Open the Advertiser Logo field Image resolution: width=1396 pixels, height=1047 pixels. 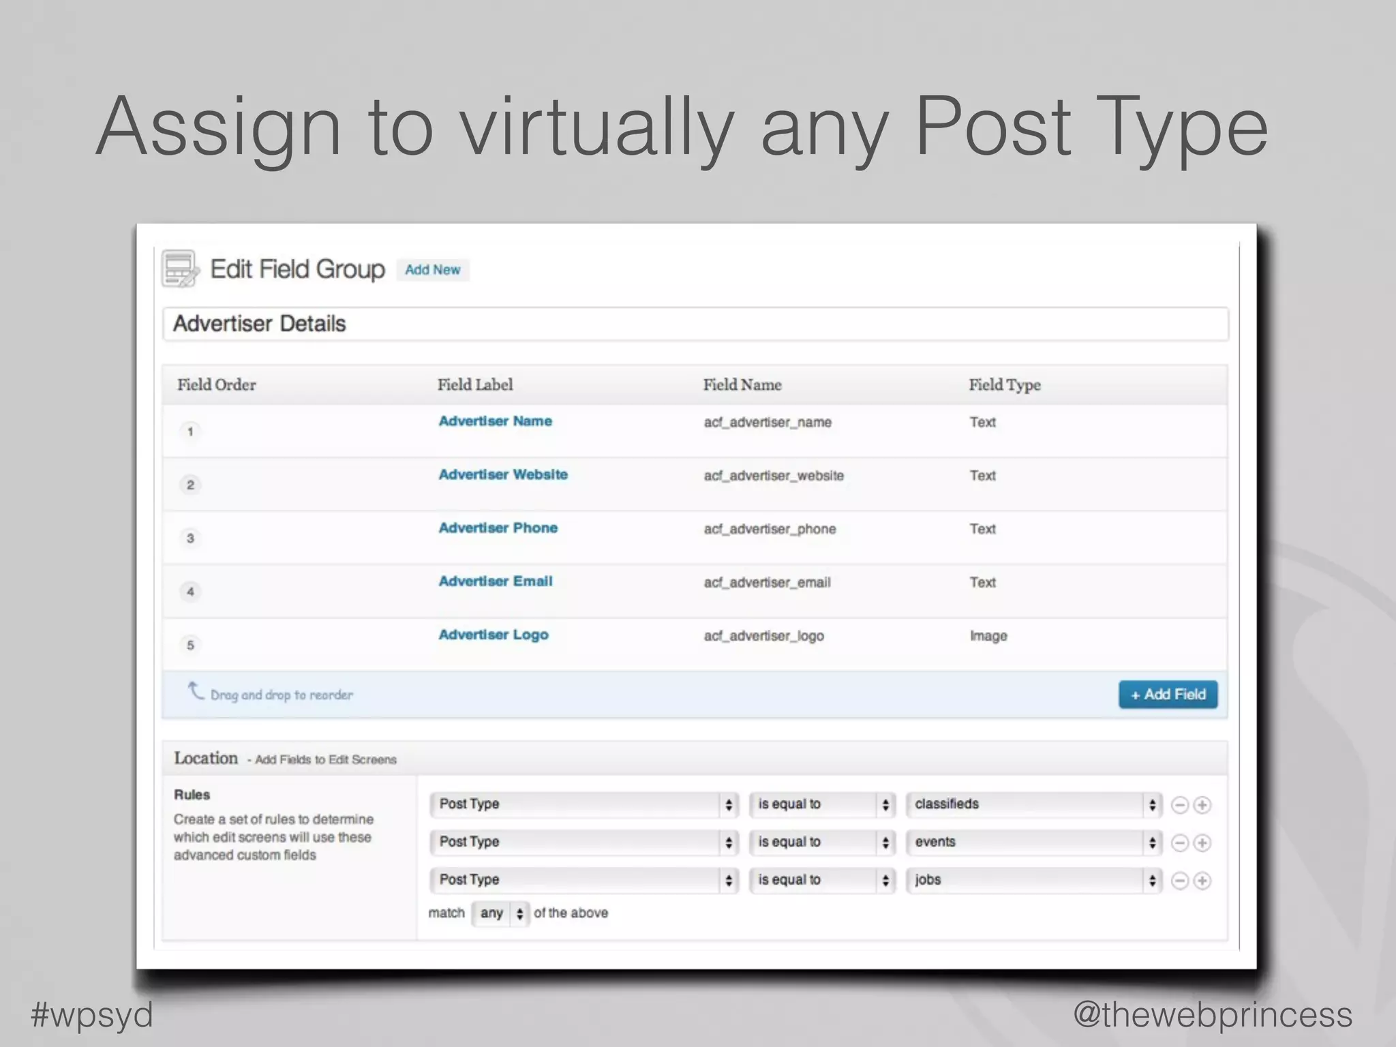coord(494,635)
